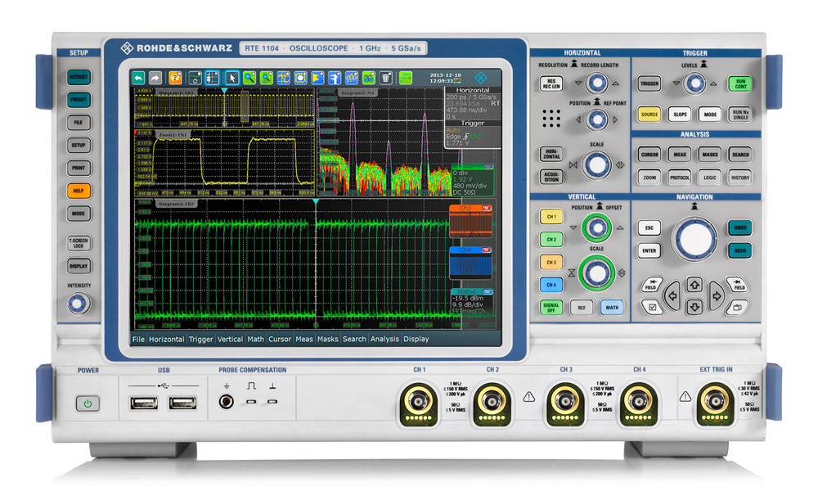
Task: Toggle the T-SCREEN LOCK button
Action: pyautogui.click(x=79, y=242)
